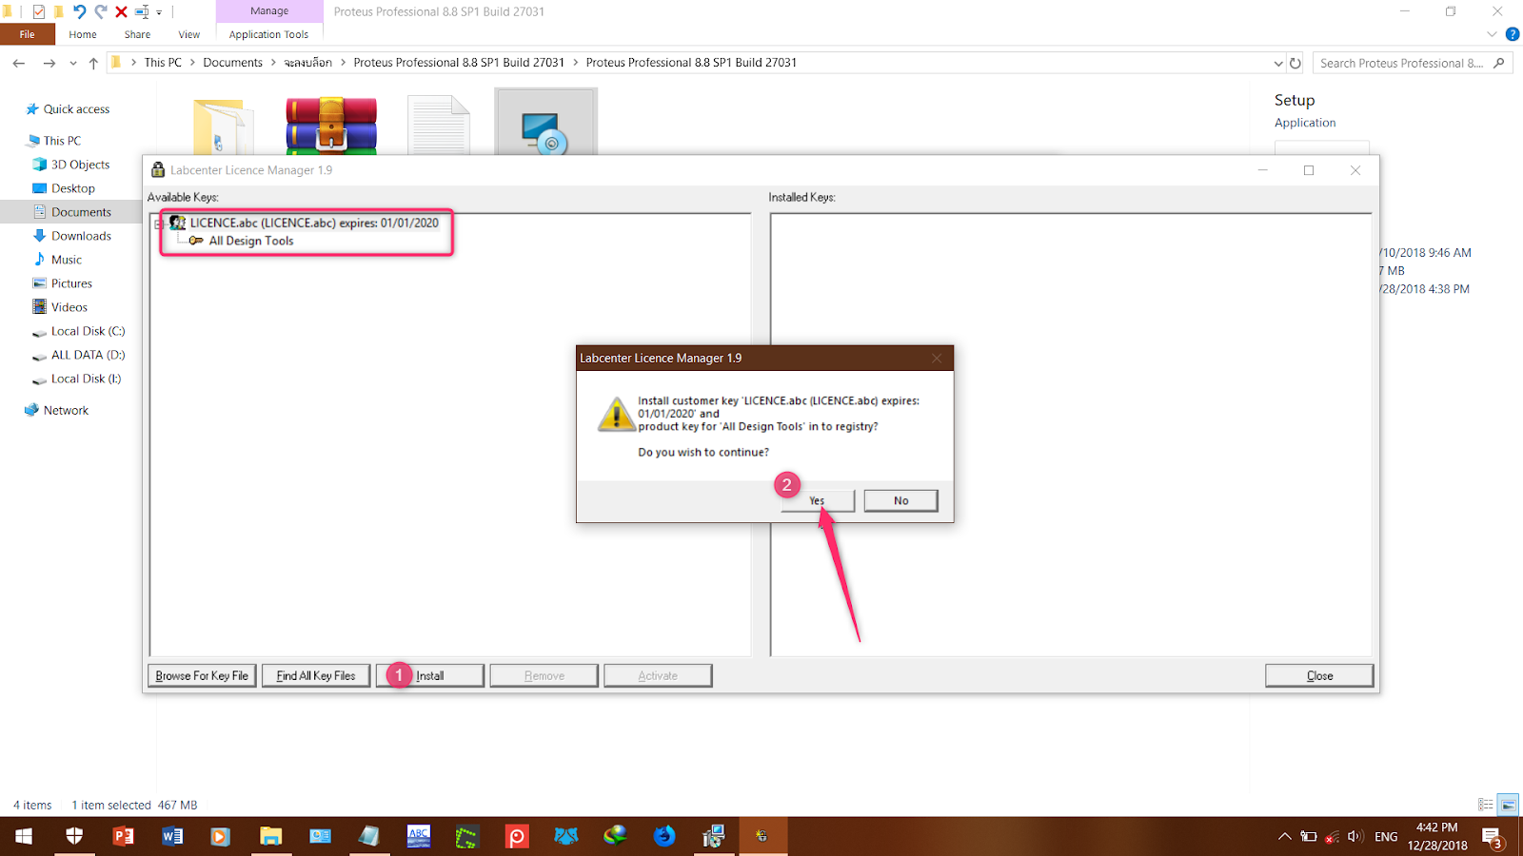Switch to the Home ribbon tab
The image size is (1523, 856).
pos(83,34)
